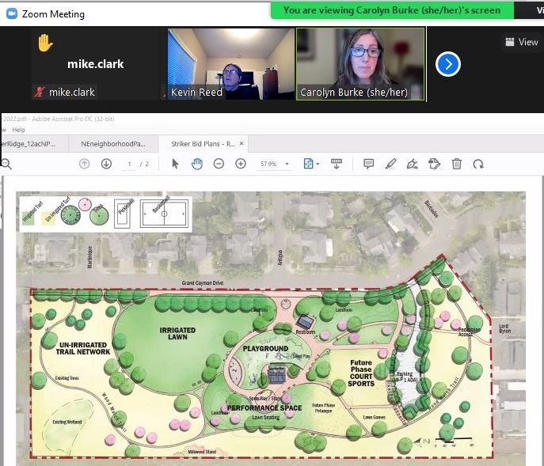The image size is (544, 466).
Task: Select Carolyn Burke video thumbnail
Action: [x=360, y=65]
